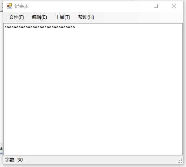Open the 编辑(E) menu

39,17
